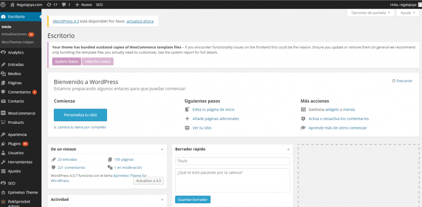
Task: Open the Nuevo menu in admin bar
Action: click(x=86, y=5)
